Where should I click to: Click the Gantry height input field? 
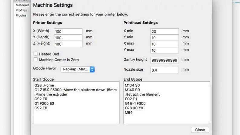pyautogui.click(x=164, y=60)
